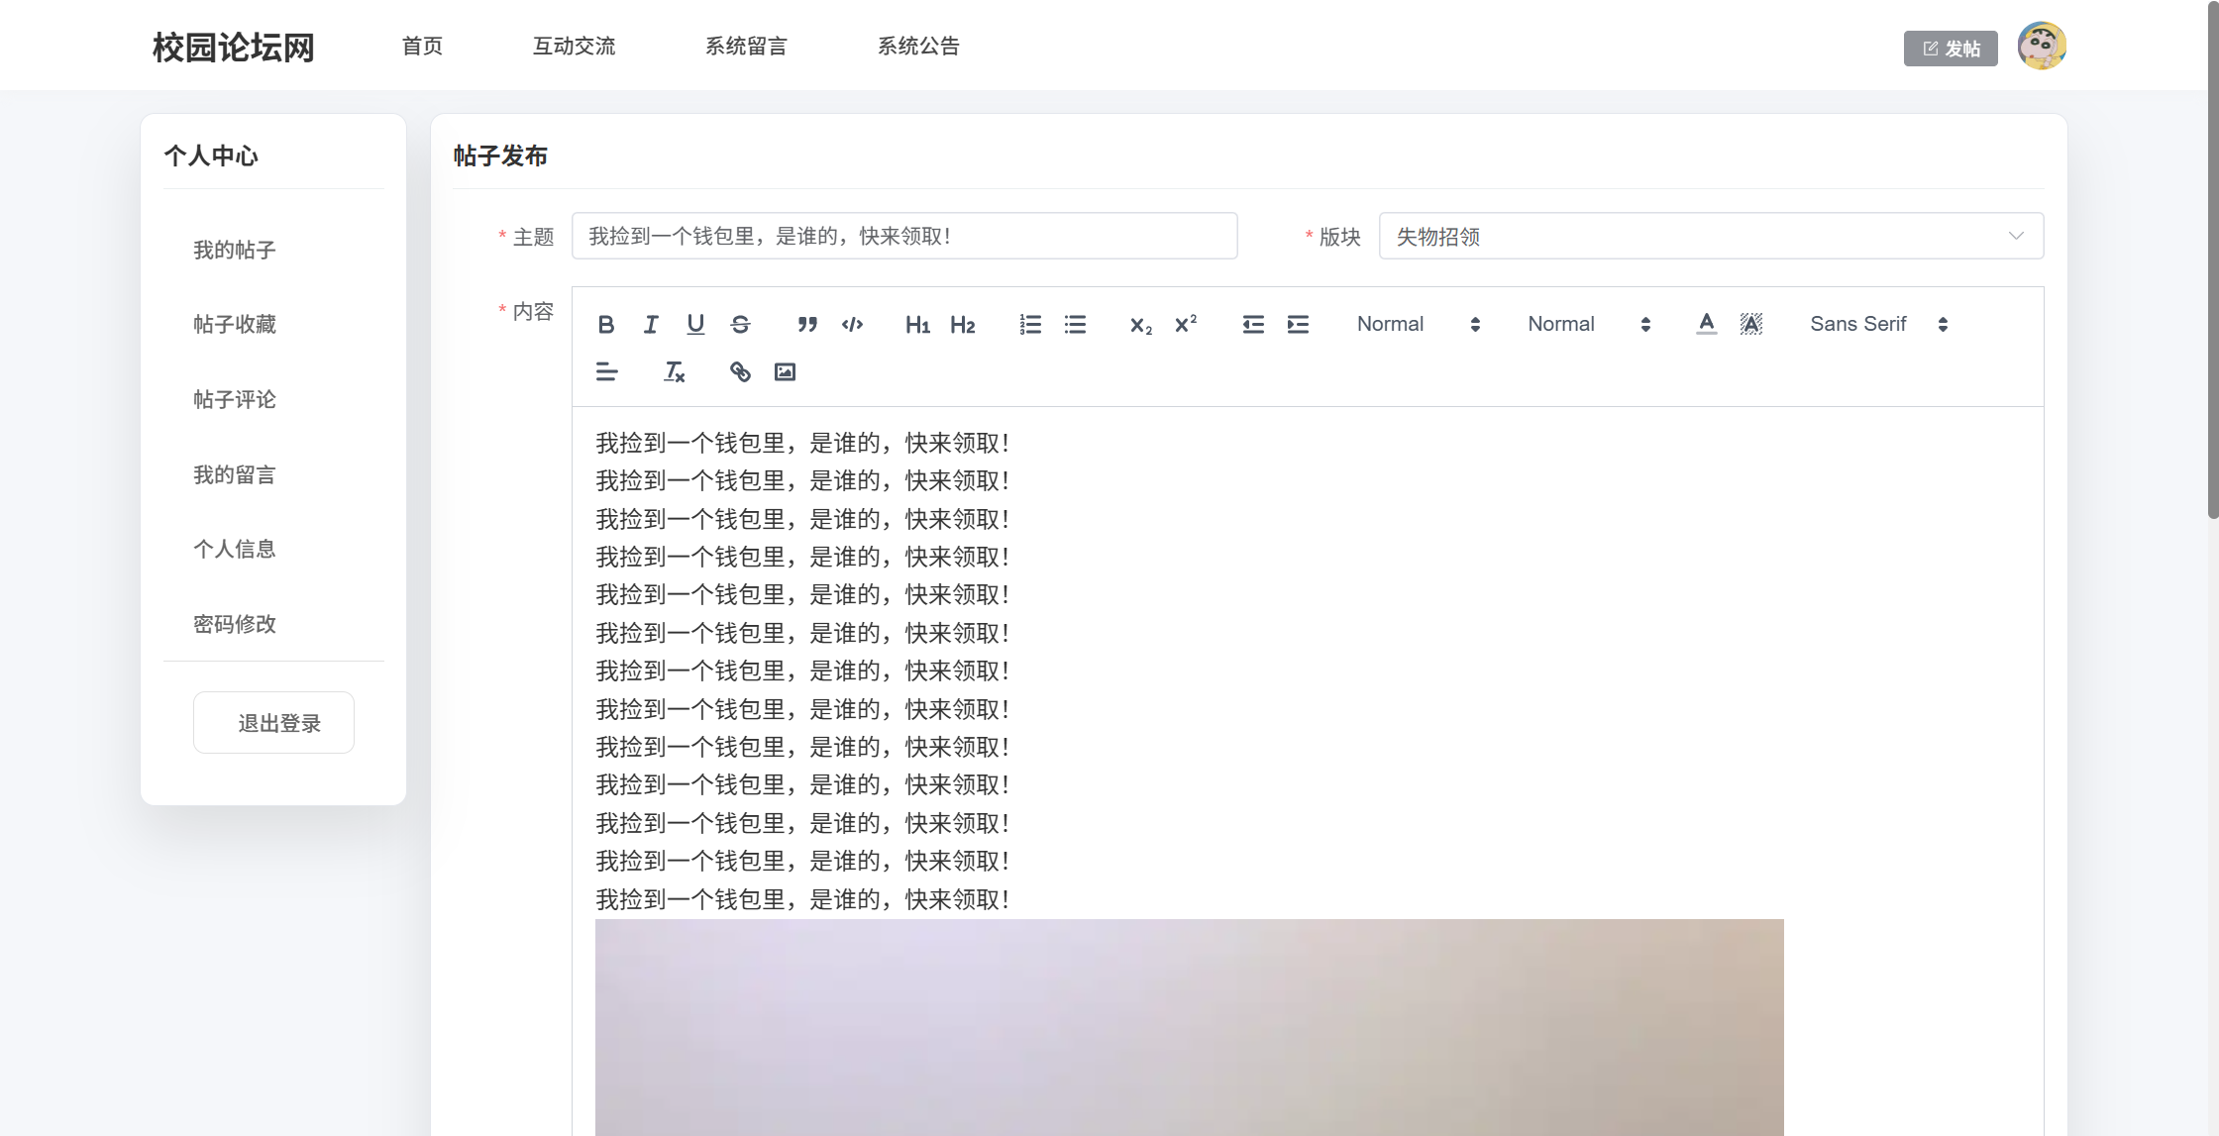
Task: Toggle bold formatting in the editor
Action: pos(606,324)
